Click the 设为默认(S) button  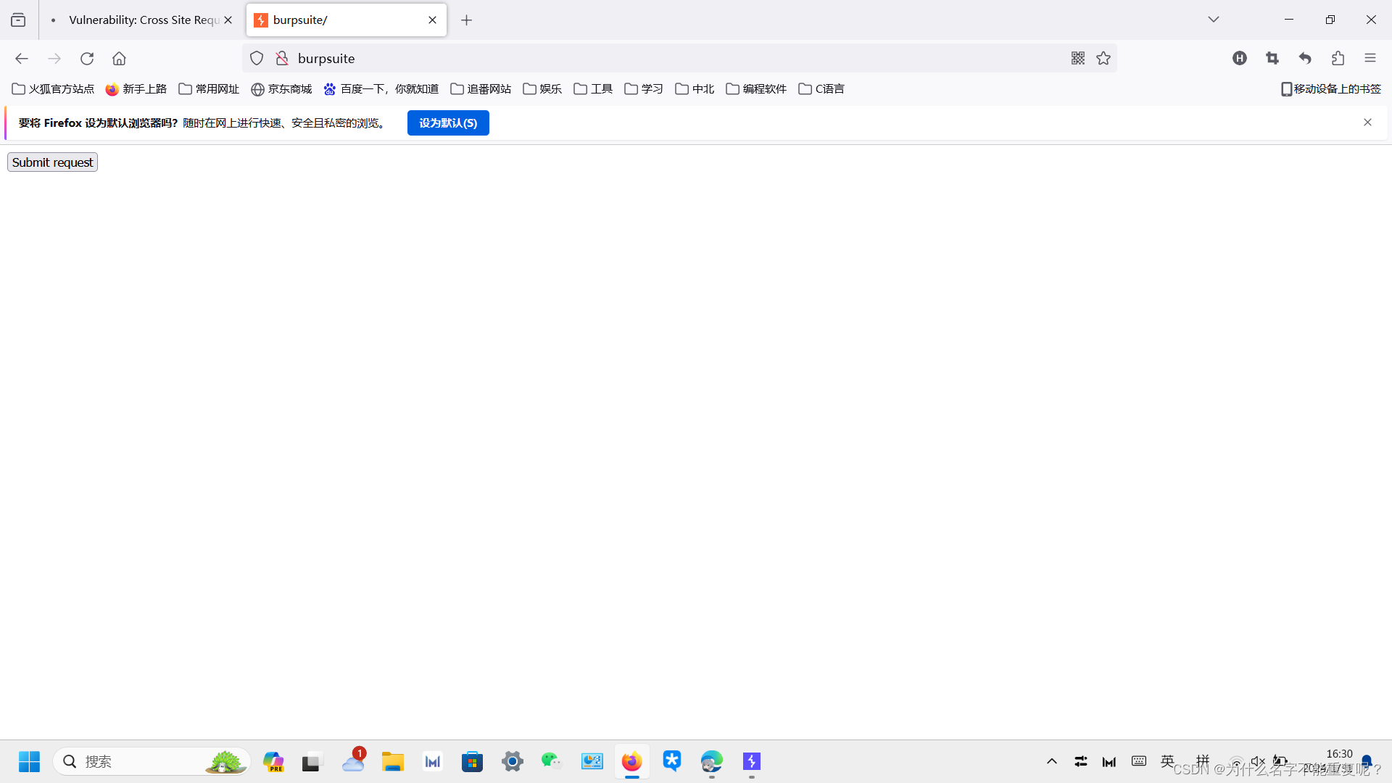click(x=447, y=123)
